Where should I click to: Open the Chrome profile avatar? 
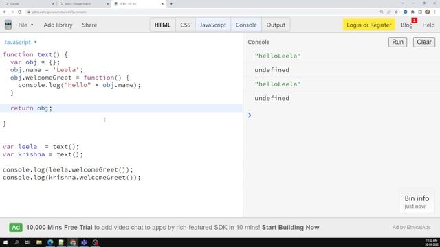(x=428, y=12)
